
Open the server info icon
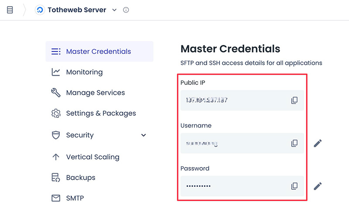pyautogui.click(x=126, y=10)
